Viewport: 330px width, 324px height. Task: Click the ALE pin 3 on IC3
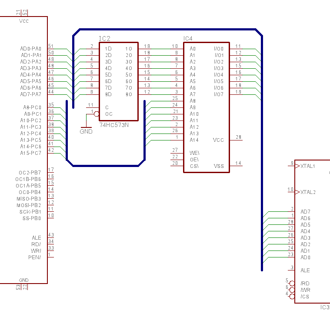pos(305,271)
